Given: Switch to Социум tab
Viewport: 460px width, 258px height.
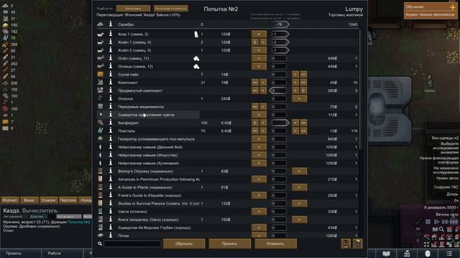Looking at the screenshot, I should click(48, 201).
